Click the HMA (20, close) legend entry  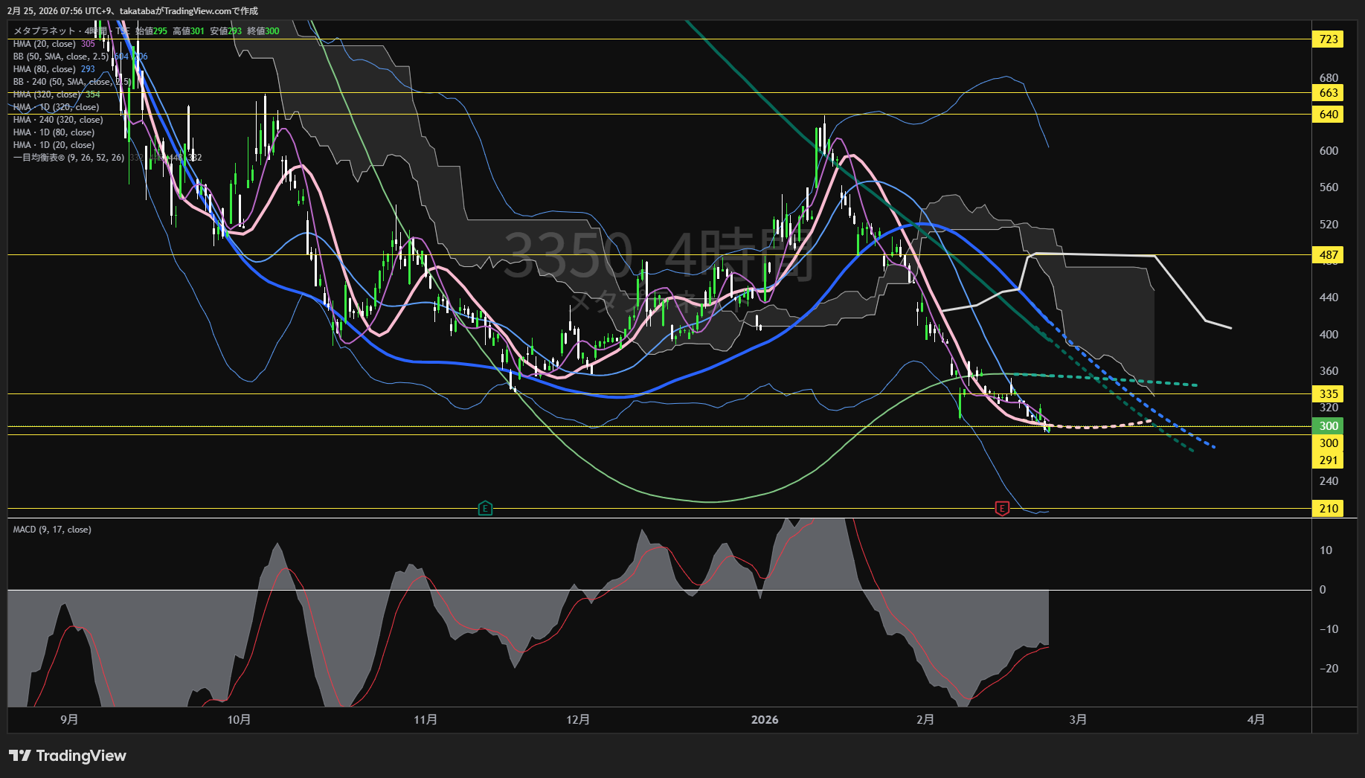(x=45, y=44)
